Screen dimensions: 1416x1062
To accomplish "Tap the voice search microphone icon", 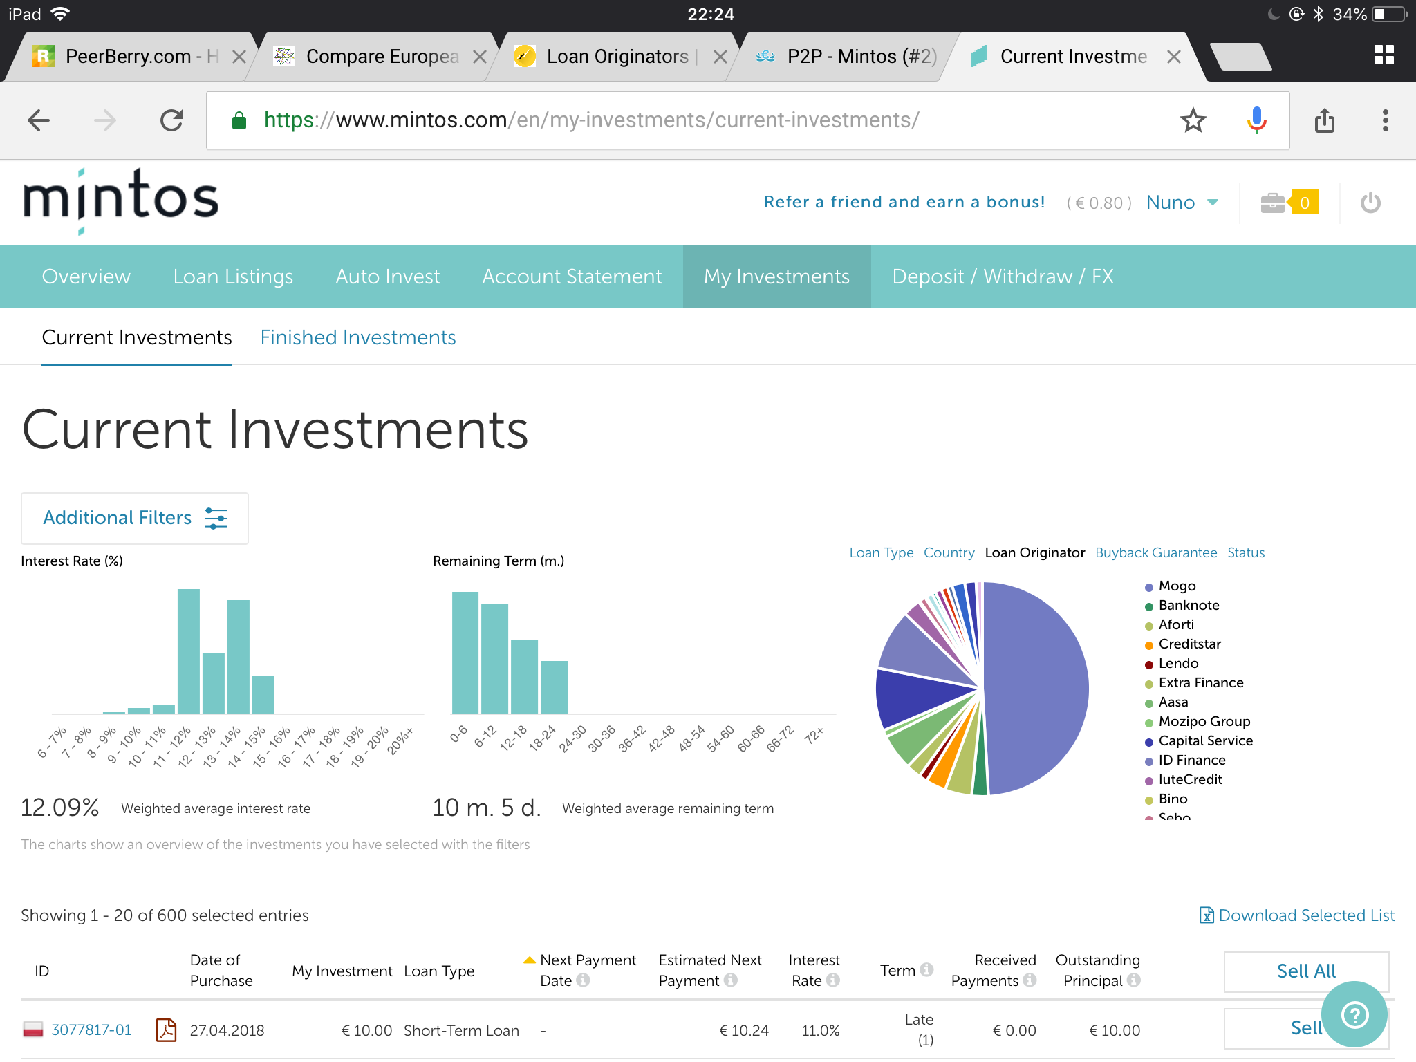I will tap(1256, 120).
